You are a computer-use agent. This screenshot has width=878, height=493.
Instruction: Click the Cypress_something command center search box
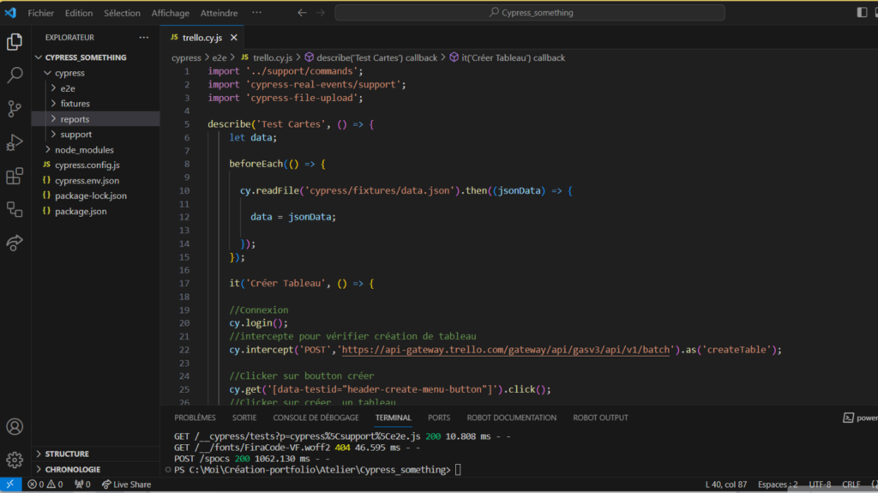pyautogui.click(x=529, y=13)
